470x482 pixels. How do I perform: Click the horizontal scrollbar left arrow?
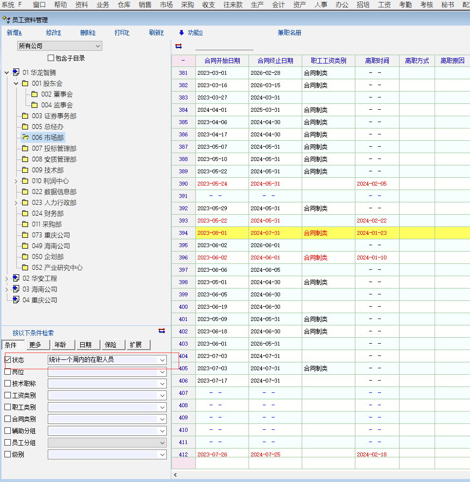[176, 475]
